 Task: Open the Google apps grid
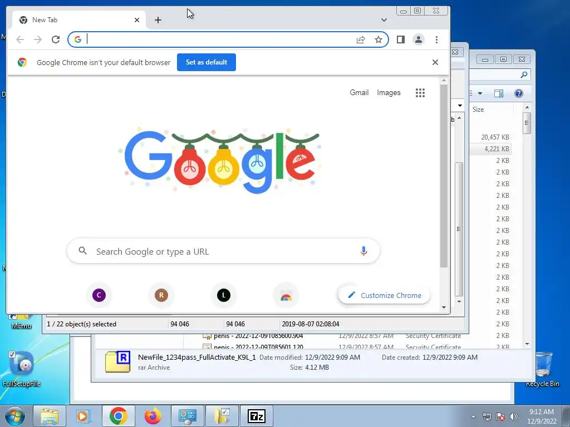coord(420,93)
